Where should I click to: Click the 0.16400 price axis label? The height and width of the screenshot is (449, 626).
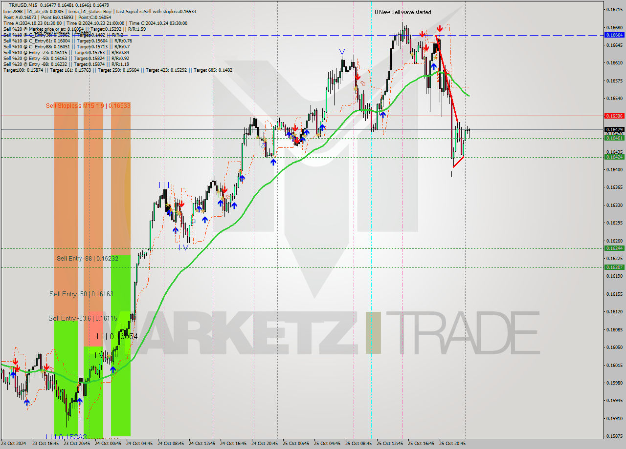click(614, 169)
